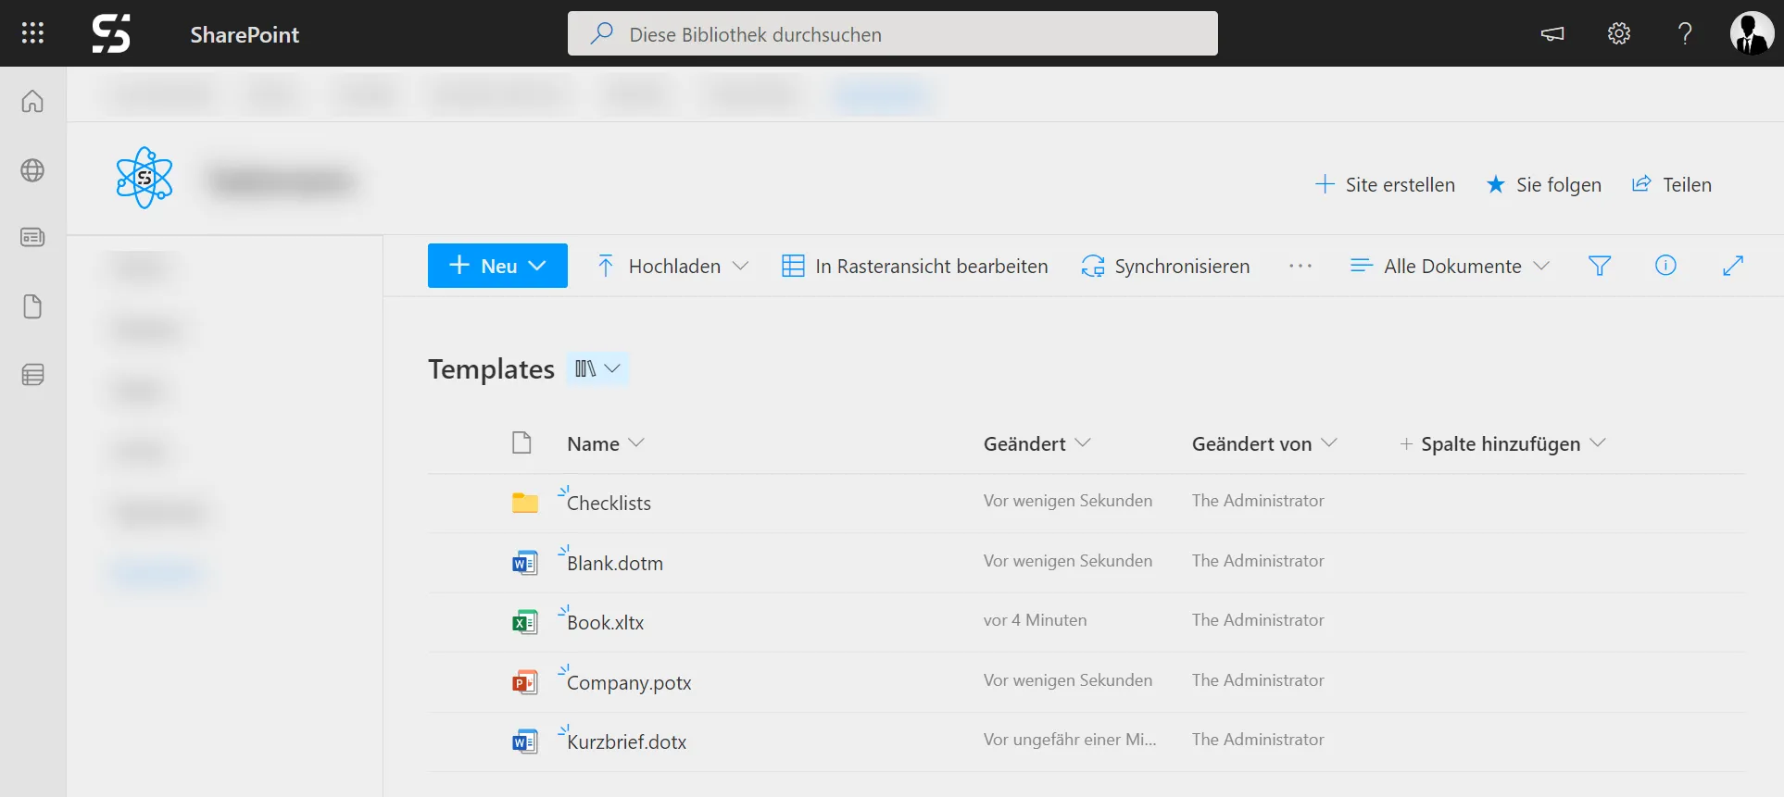Open the app launcher waffle icon
1784x797 pixels.
tap(32, 33)
